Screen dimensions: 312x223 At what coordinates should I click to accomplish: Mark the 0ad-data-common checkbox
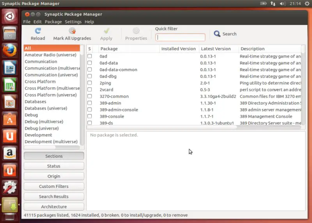coord(90,70)
